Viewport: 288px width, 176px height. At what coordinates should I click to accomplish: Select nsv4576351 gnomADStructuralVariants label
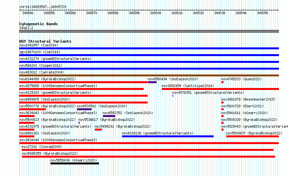coord(208,93)
